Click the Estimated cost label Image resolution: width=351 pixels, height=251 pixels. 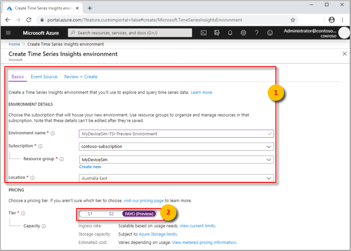[x=93, y=242]
